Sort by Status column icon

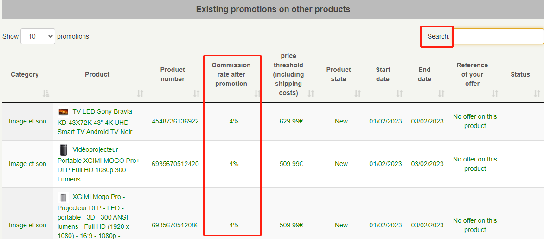(537, 94)
